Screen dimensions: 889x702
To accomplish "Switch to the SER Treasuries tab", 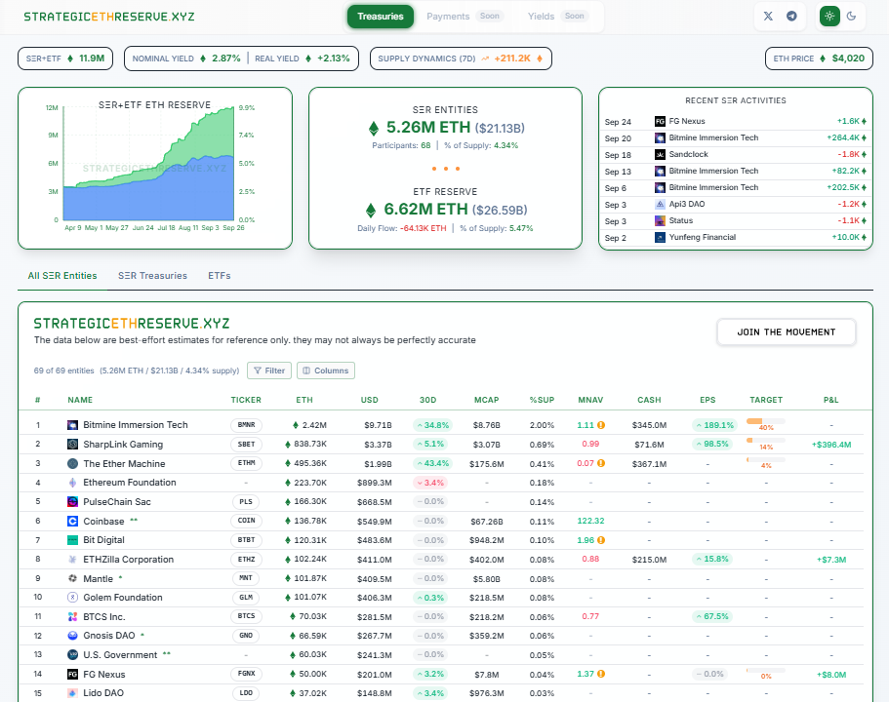I will pyautogui.click(x=152, y=276).
